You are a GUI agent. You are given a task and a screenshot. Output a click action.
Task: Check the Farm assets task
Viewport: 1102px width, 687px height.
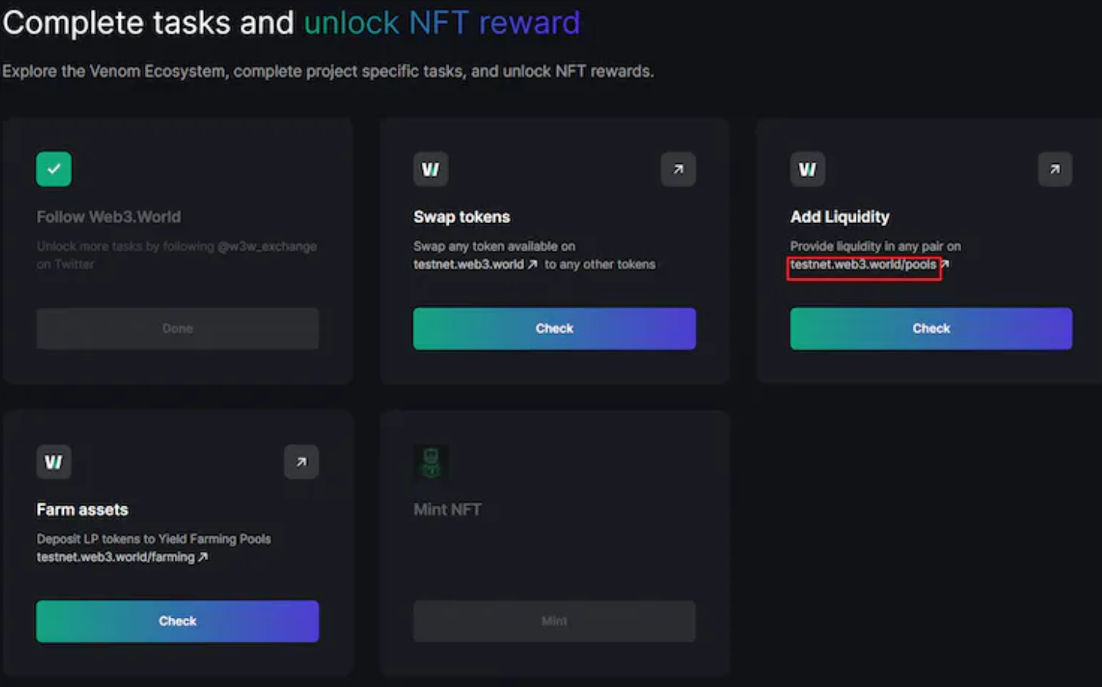(x=178, y=621)
